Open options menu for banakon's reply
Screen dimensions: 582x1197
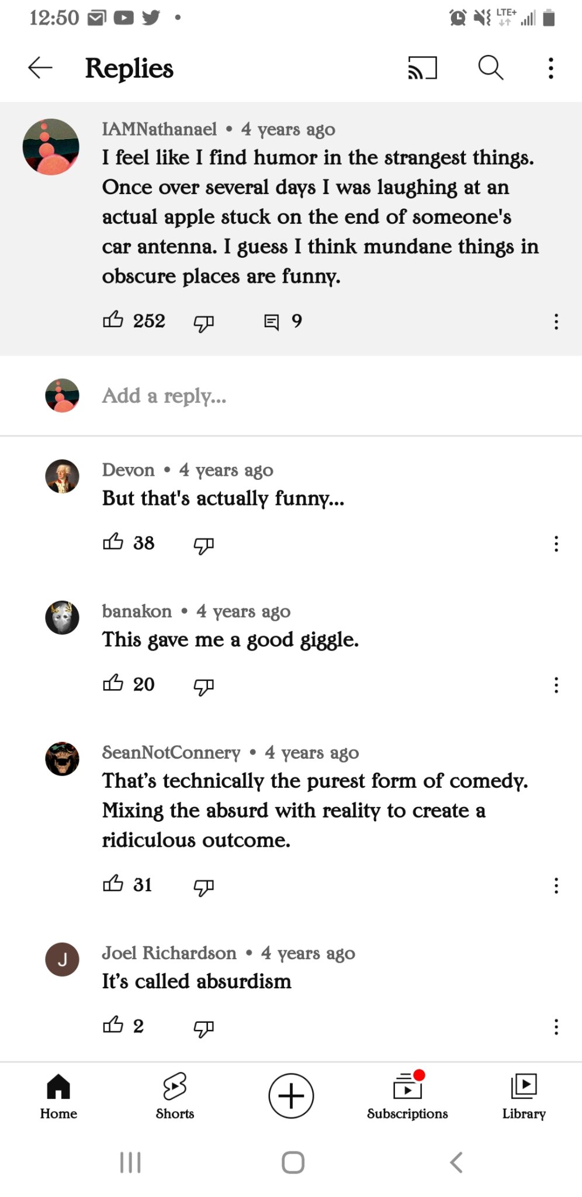pyautogui.click(x=555, y=685)
